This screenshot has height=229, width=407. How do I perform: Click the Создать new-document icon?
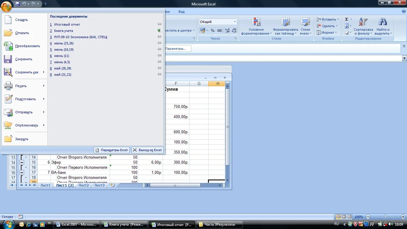(8, 20)
